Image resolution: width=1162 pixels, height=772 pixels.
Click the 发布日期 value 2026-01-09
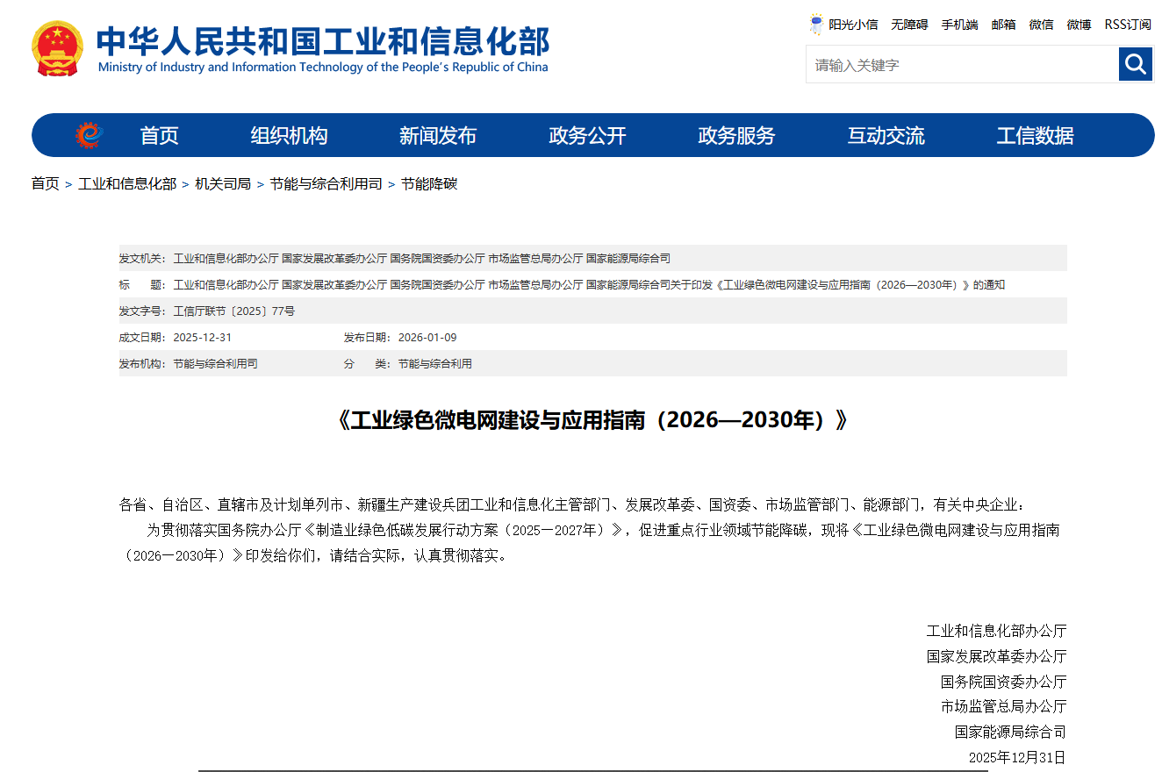(427, 338)
